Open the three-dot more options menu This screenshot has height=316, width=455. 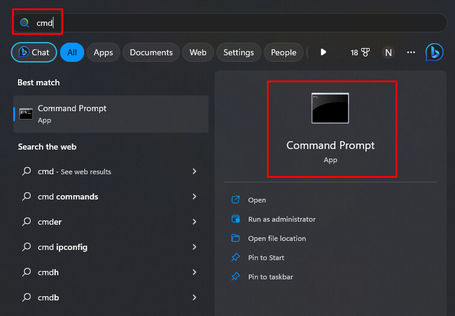pos(411,52)
